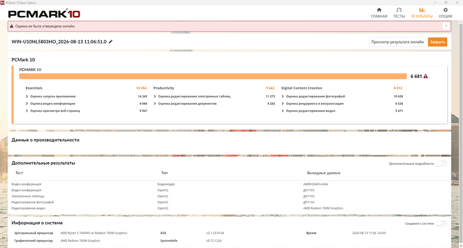The height and width of the screenshot is (248, 463).
Task: Click the Видеокодер type cell
Action: pos(166,184)
